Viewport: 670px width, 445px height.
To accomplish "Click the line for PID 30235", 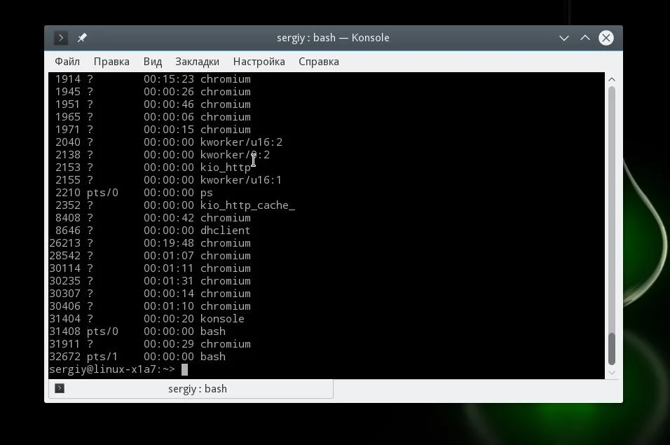I will click(150, 280).
